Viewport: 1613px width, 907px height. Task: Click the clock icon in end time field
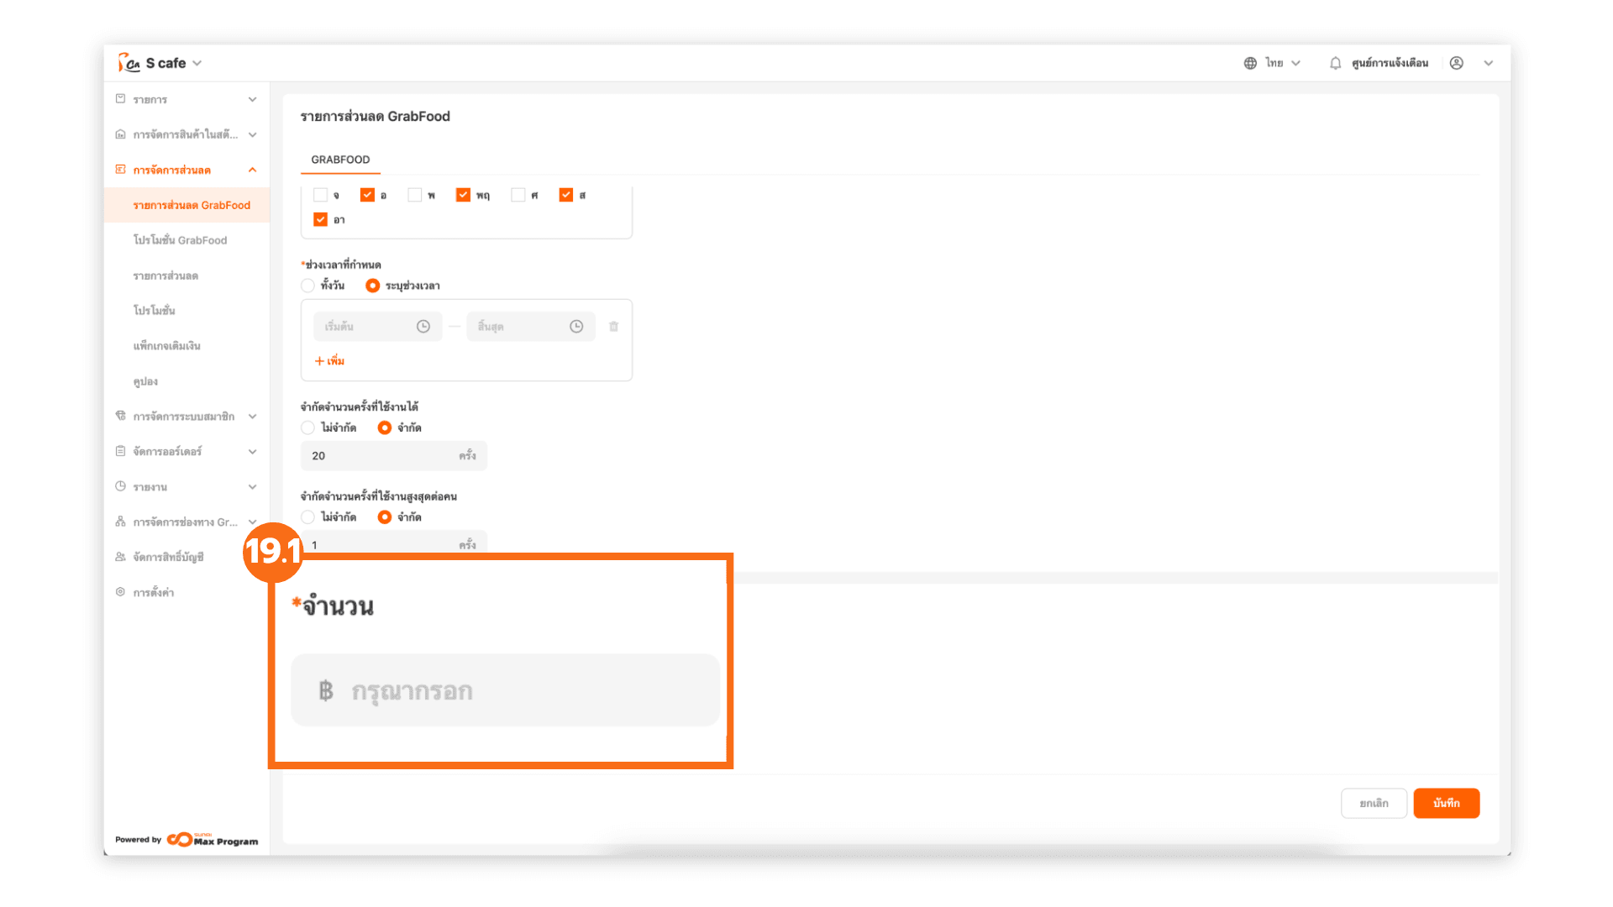tap(576, 327)
